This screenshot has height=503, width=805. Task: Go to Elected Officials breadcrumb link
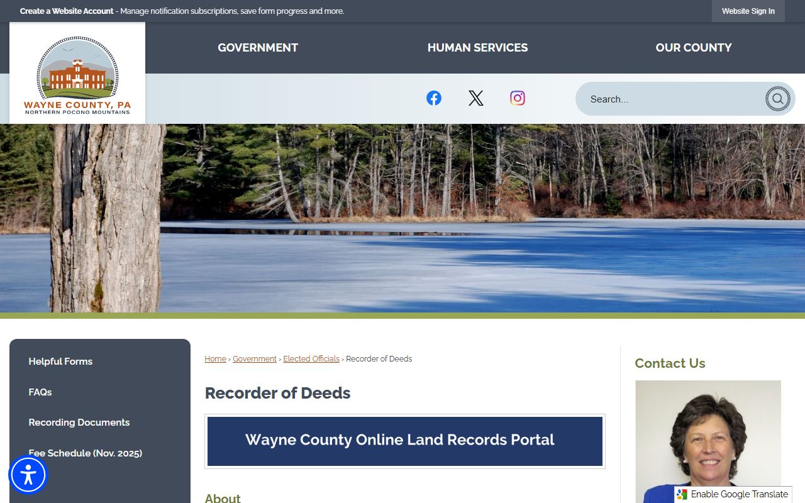coord(311,359)
